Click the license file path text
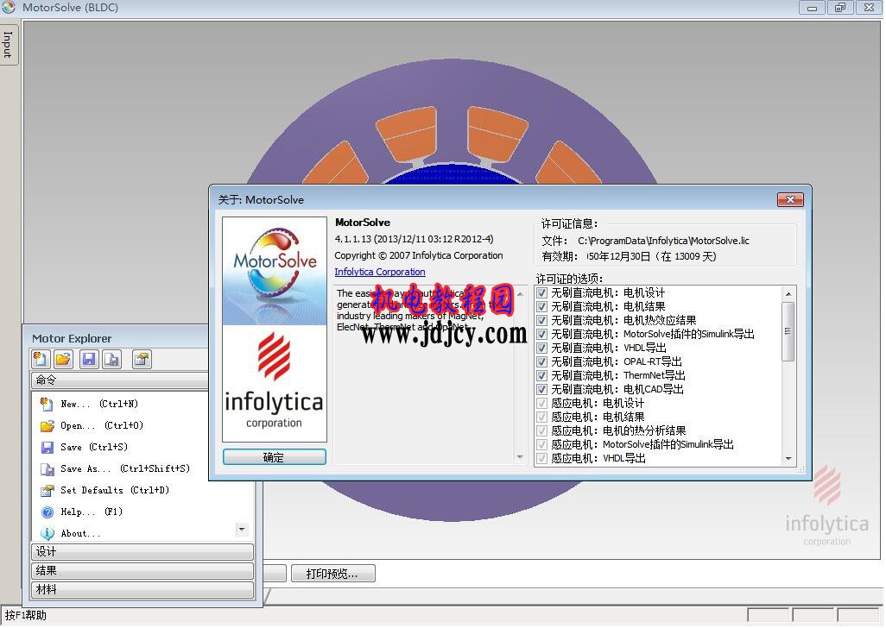Image resolution: width=886 pixels, height=628 pixels. tap(663, 241)
